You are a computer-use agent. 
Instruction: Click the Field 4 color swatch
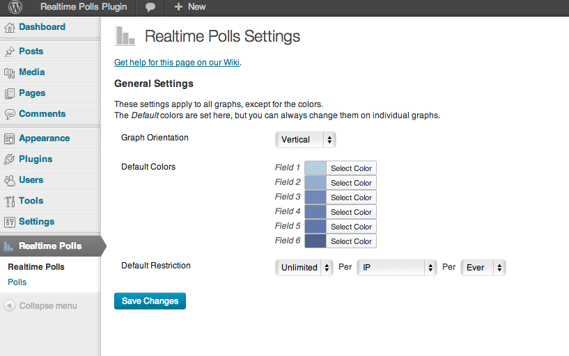[x=315, y=212]
